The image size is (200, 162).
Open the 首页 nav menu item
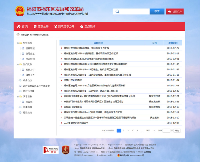tap(22, 27)
